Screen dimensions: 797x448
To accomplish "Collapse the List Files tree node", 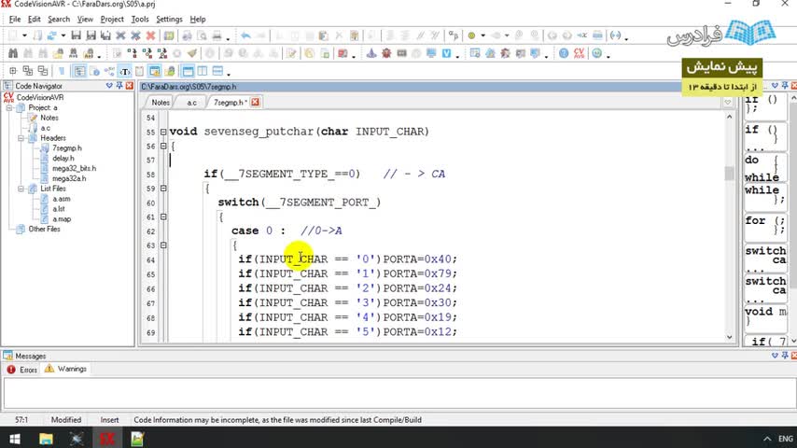I will [21, 189].
